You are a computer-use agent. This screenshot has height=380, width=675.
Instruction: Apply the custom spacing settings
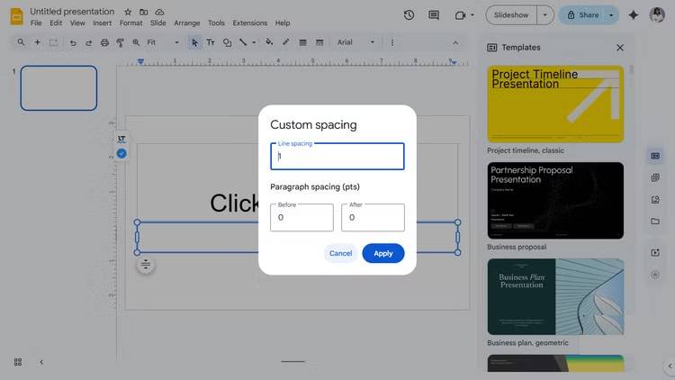383,253
